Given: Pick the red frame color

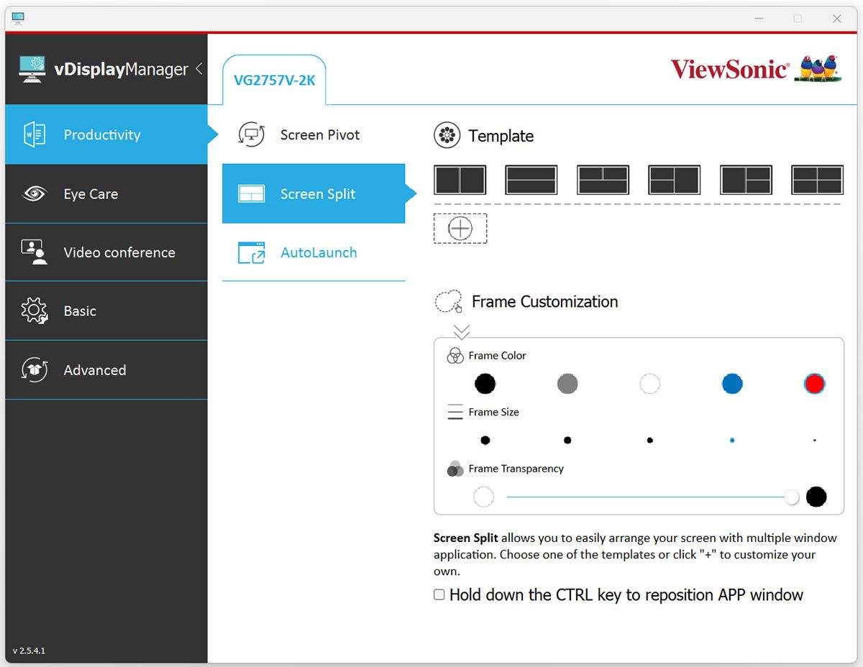Looking at the screenshot, I should pos(814,384).
